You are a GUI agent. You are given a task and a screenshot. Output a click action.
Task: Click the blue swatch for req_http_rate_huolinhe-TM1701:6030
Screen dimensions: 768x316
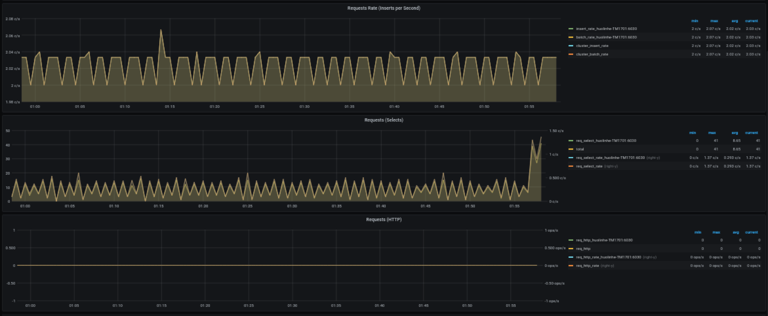point(571,257)
